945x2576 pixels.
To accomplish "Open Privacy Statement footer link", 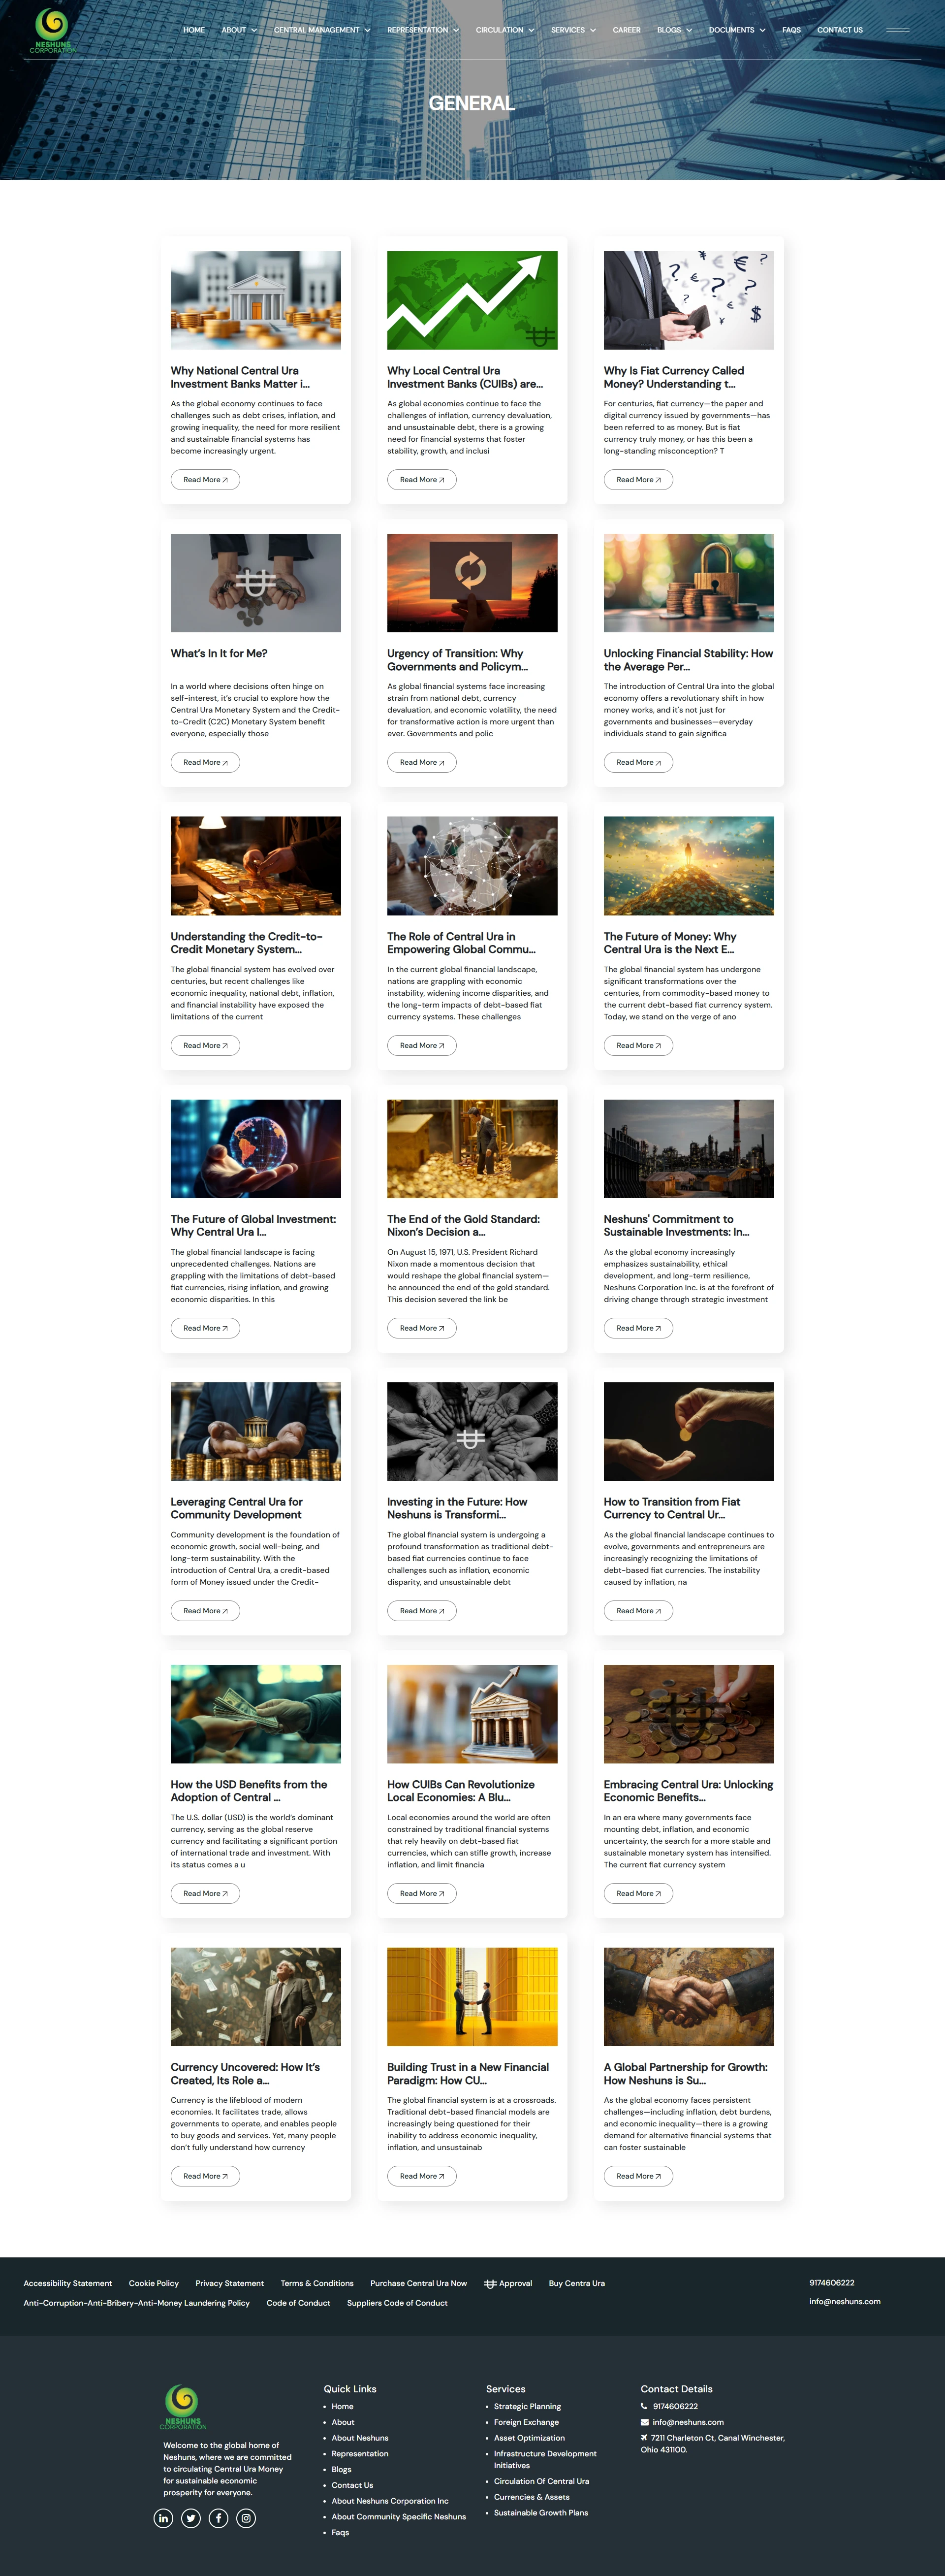I will (230, 2283).
